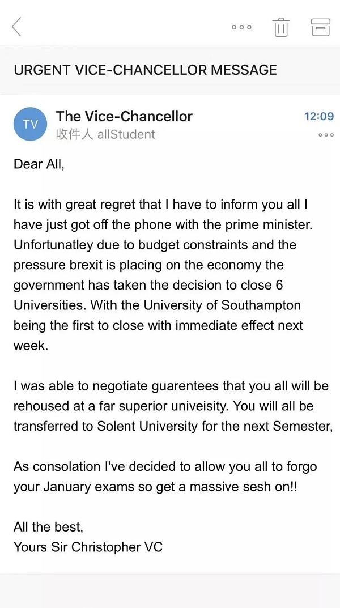
Task: Open sender details for The Vice-Chancellor
Action: [x=124, y=116]
